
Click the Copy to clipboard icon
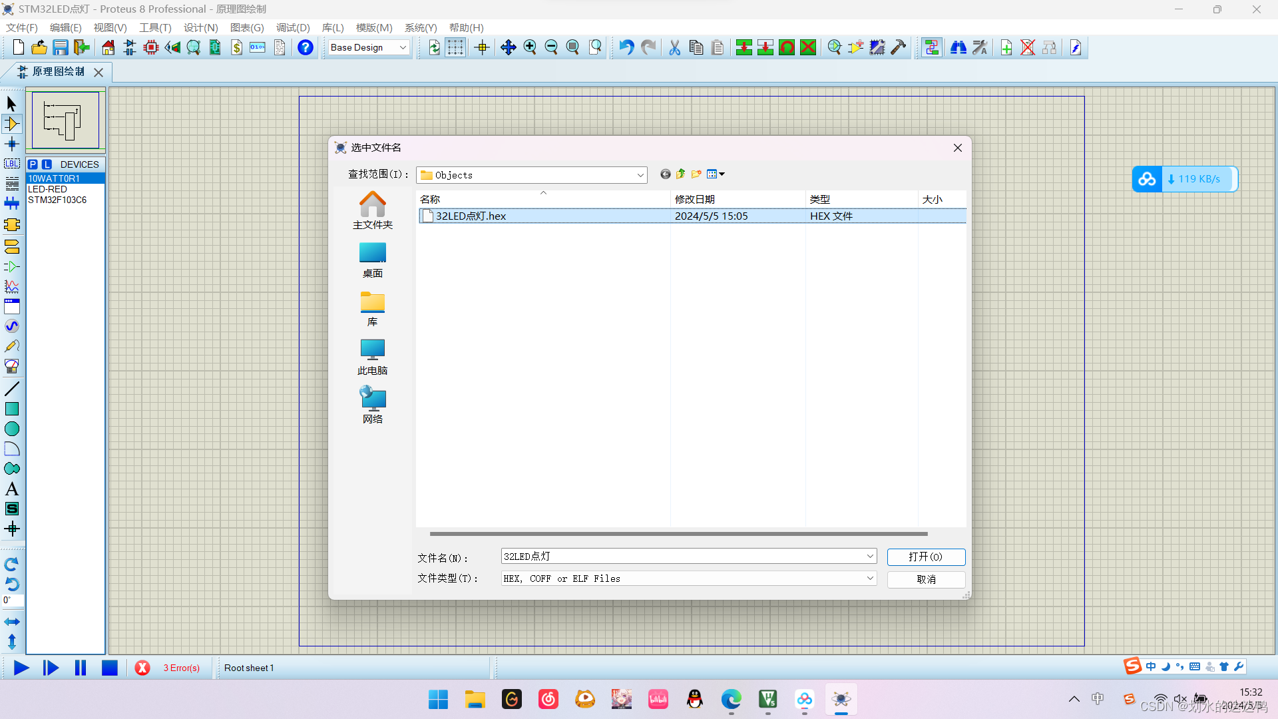pyautogui.click(x=696, y=47)
